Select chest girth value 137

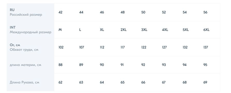coord(205,47)
